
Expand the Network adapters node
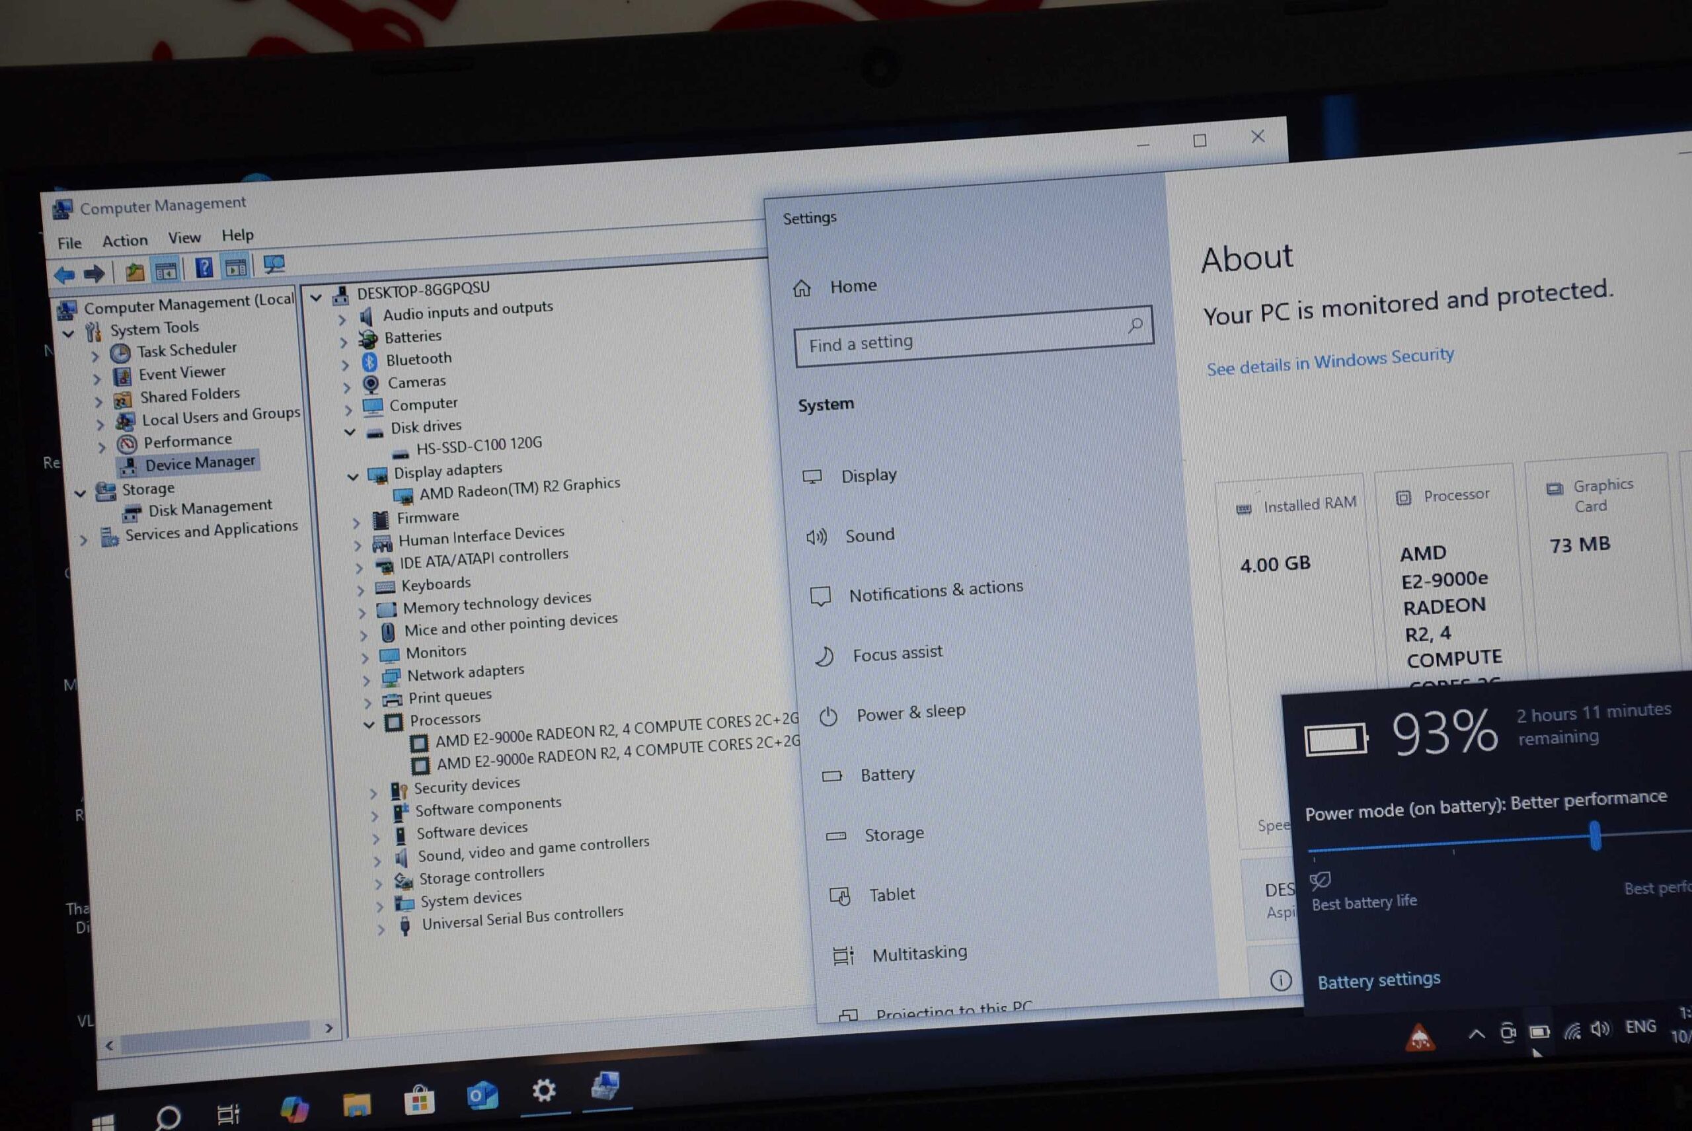365,680
